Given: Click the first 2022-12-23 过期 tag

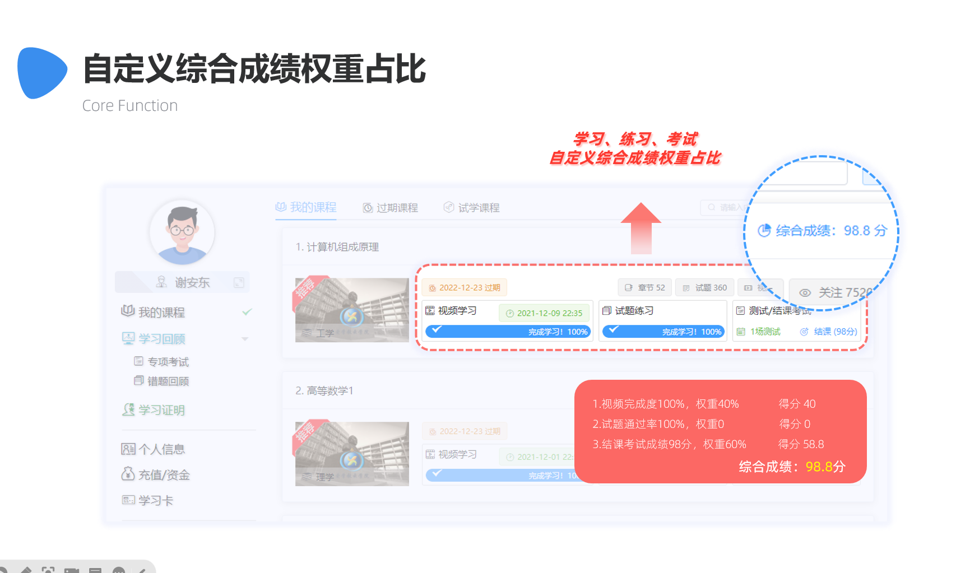Looking at the screenshot, I should 465,288.
